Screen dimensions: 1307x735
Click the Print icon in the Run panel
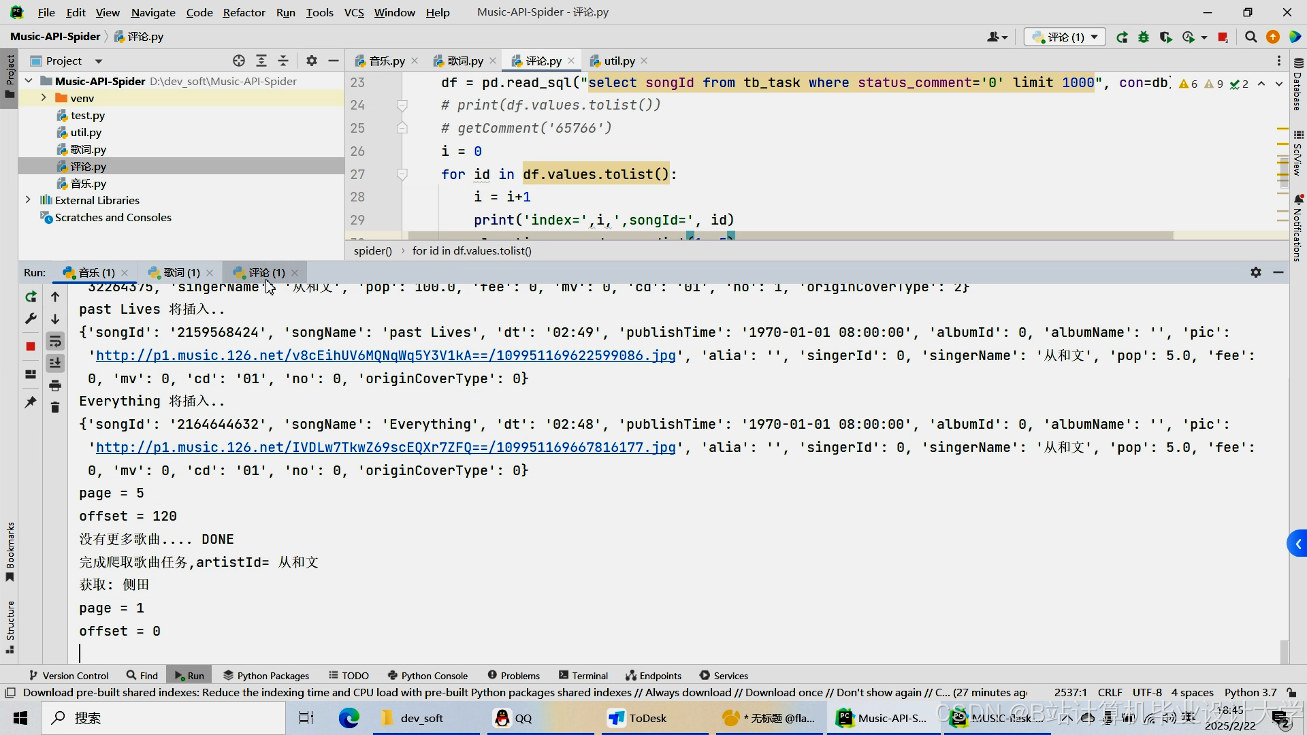pyautogui.click(x=55, y=386)
